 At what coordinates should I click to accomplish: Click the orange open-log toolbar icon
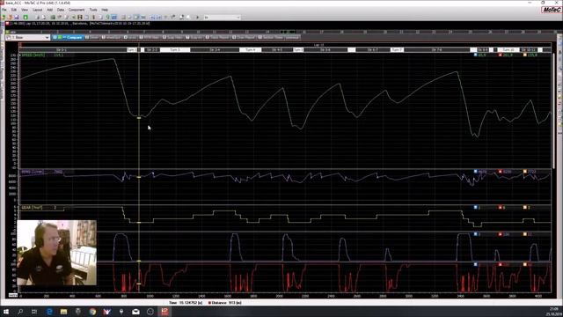10,18
